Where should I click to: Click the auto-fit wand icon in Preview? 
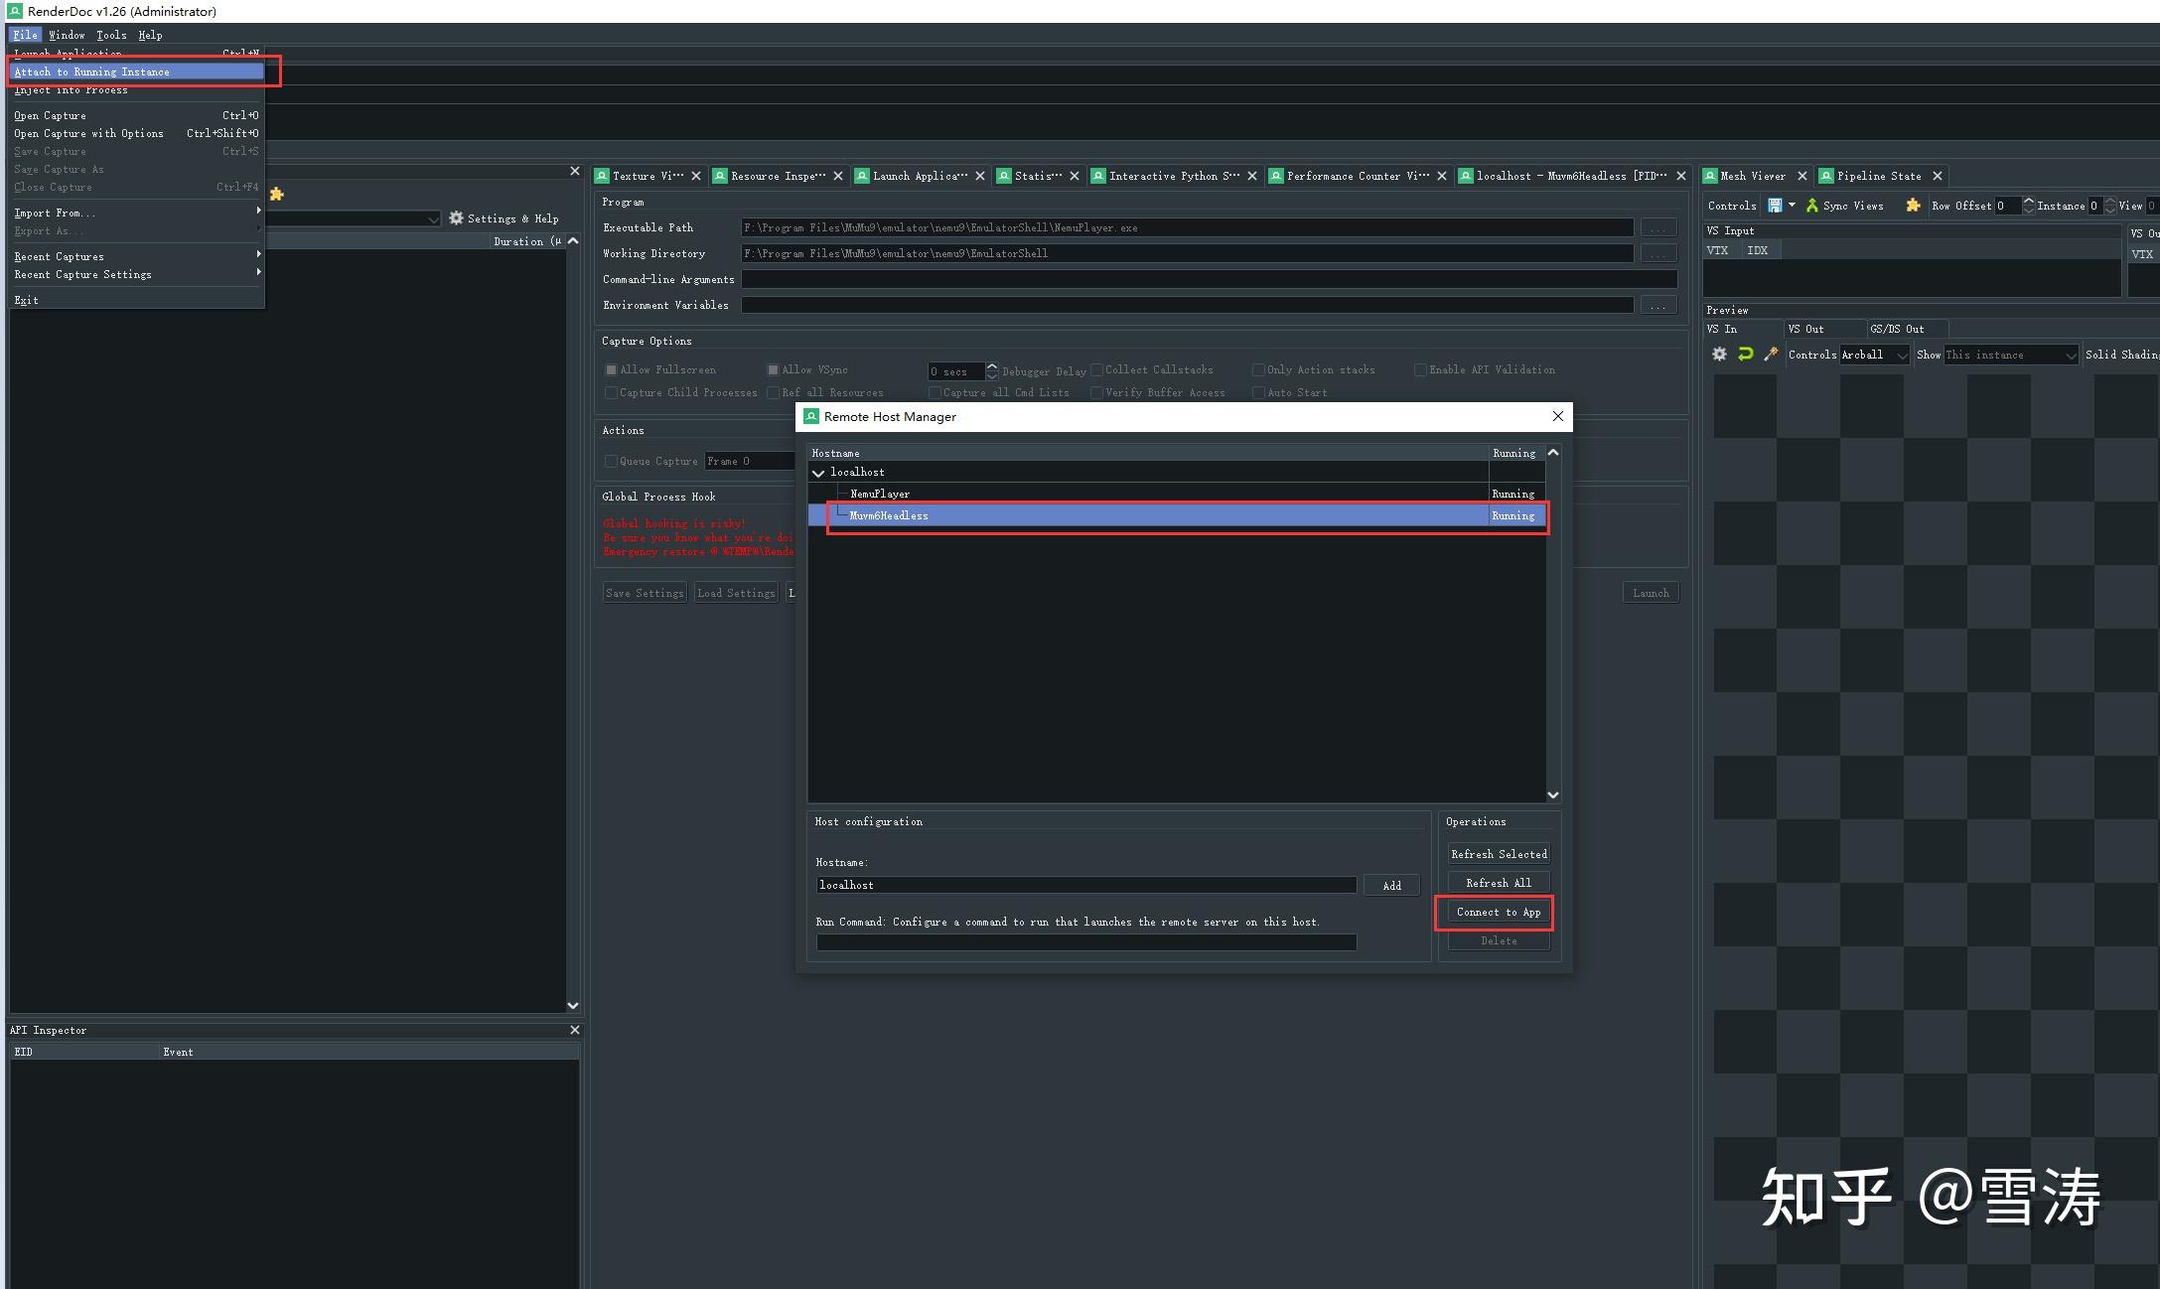point(1771,354)
